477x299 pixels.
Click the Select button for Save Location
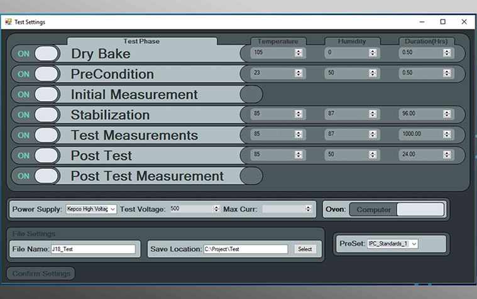pyautogui.click(x=305, y=249)
